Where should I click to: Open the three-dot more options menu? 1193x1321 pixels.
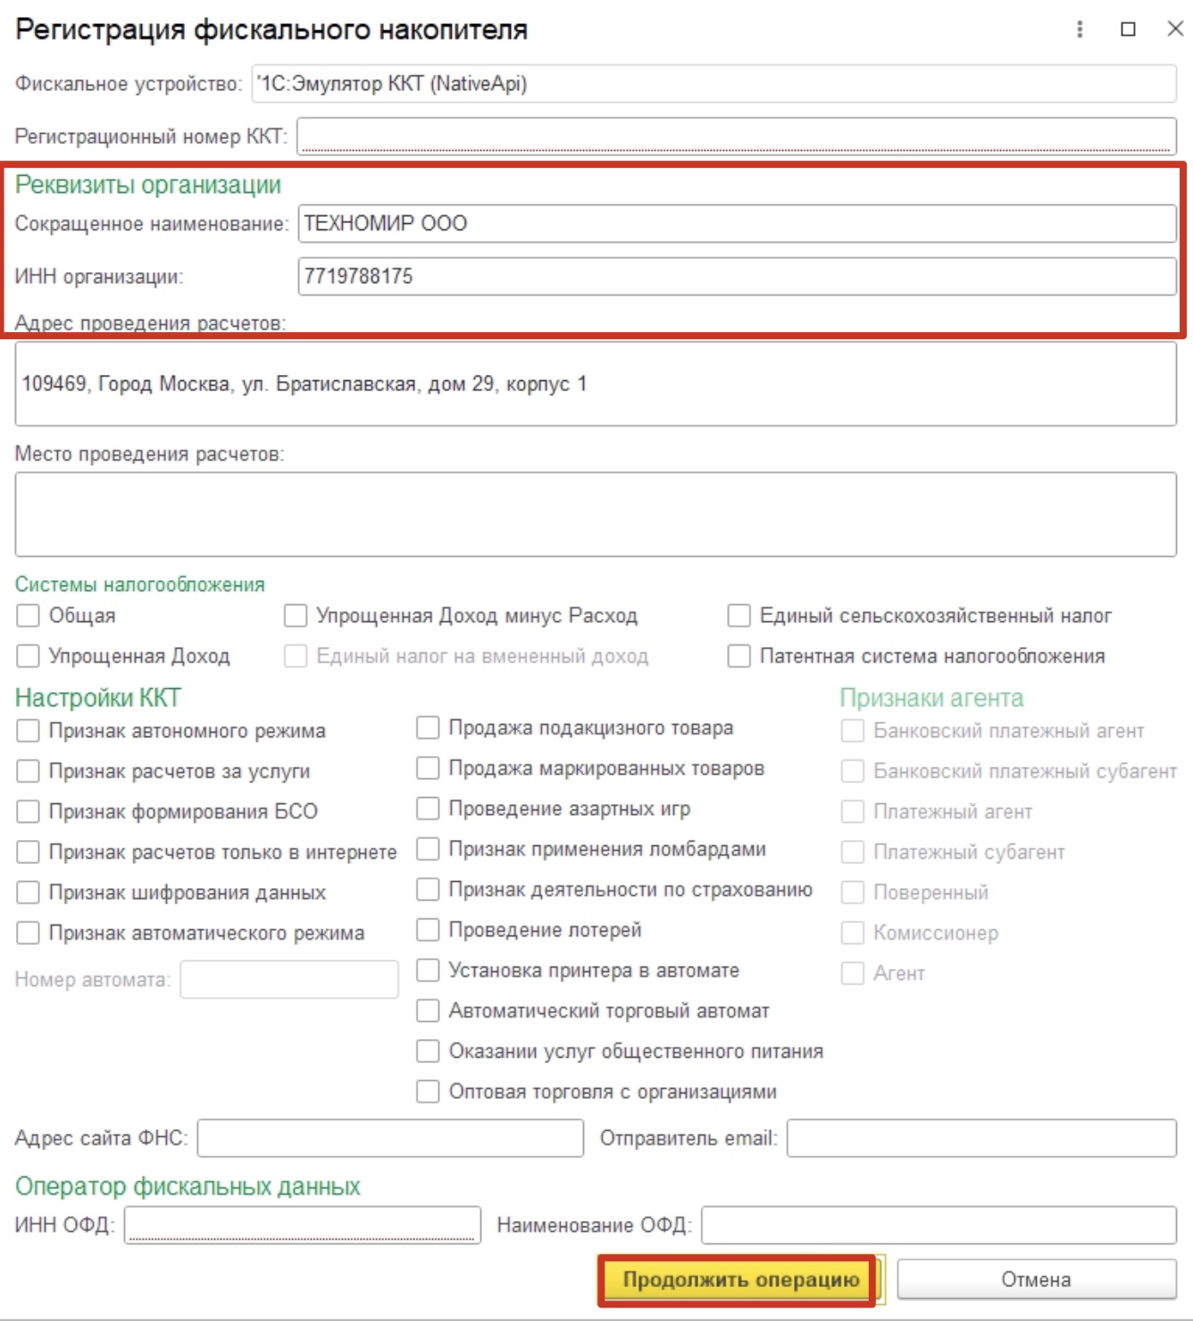pyautogui.click(x=1080, y=29)
